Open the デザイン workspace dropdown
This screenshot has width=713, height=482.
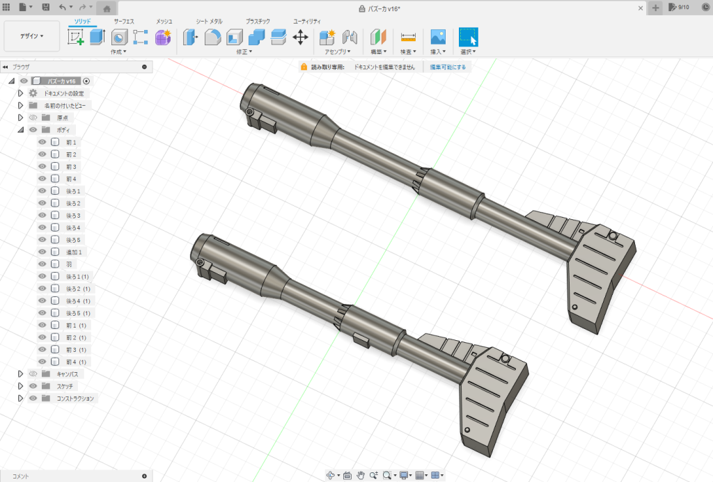click(31, 36)
